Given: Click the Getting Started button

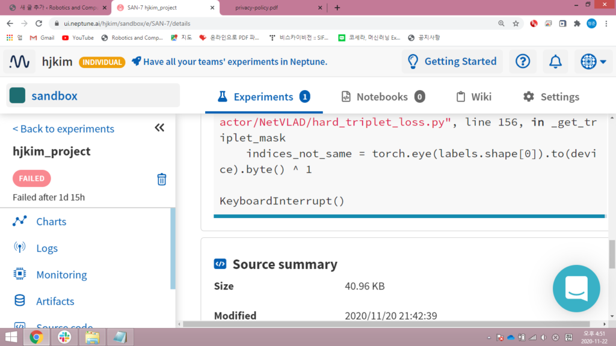Looking at the screenshot, I should 452,61.
